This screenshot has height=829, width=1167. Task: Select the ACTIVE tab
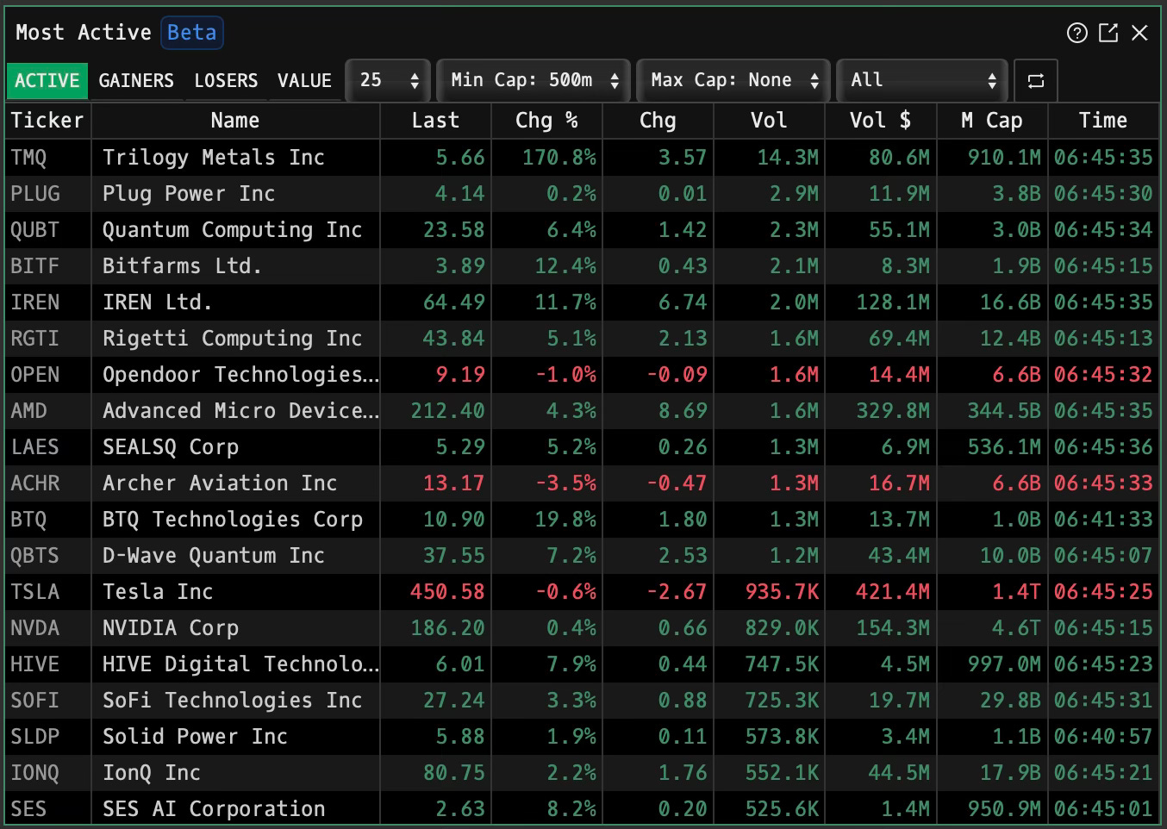(x=47, y=81)
